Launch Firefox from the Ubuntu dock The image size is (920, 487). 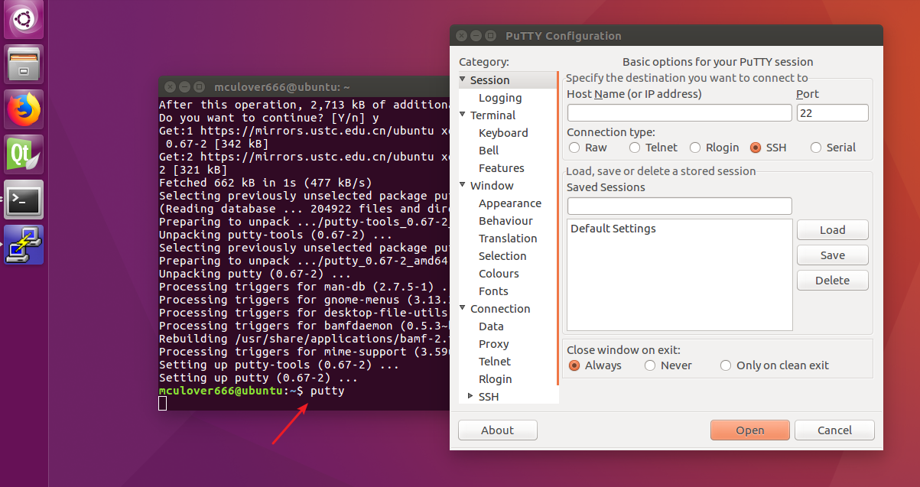tap(23, 109)
